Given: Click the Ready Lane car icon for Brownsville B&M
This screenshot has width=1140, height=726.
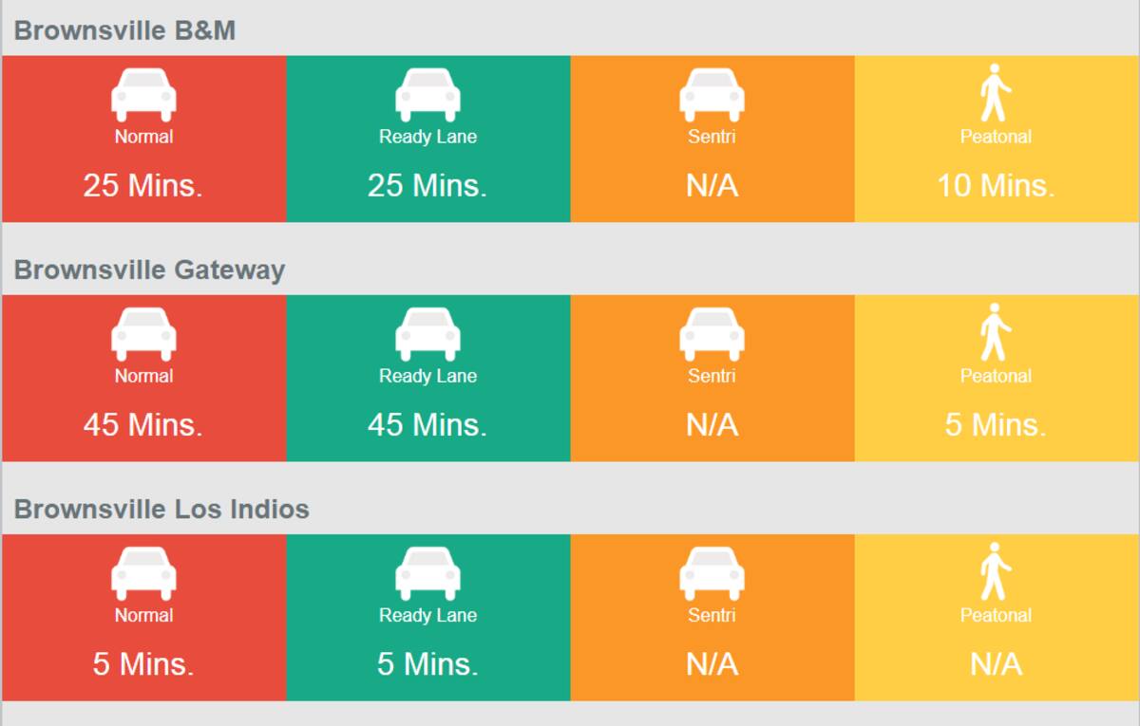Looking at the screenshot, I should tap(427, 95).
